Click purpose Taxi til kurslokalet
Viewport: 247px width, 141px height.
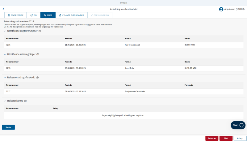[132, 45]
